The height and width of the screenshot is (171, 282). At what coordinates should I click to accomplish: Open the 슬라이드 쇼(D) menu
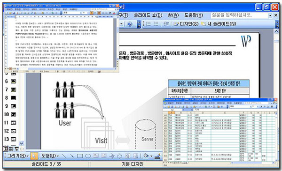pos(148,15)
